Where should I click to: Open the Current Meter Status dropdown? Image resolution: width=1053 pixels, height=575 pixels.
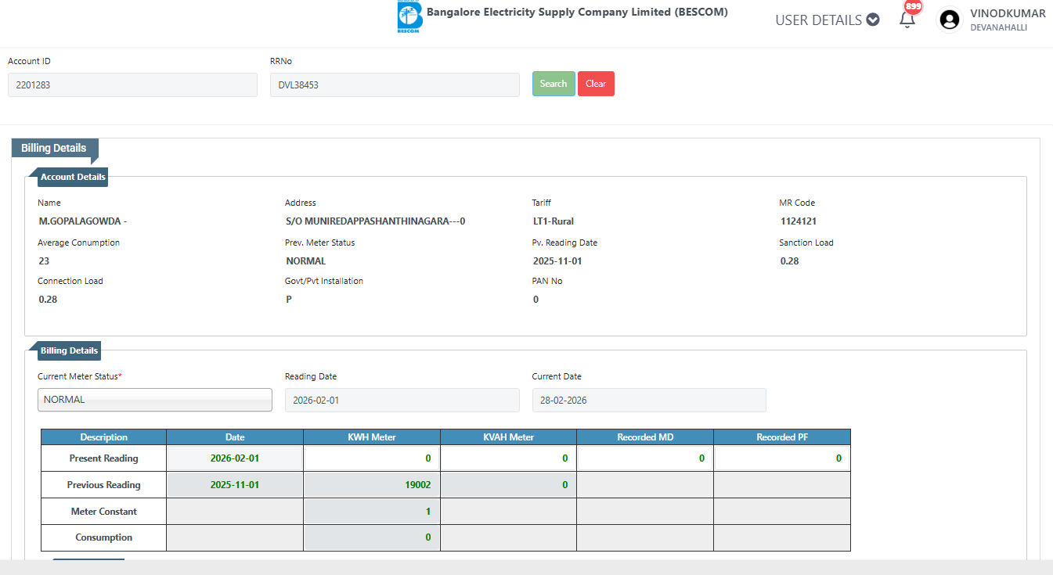155,400
